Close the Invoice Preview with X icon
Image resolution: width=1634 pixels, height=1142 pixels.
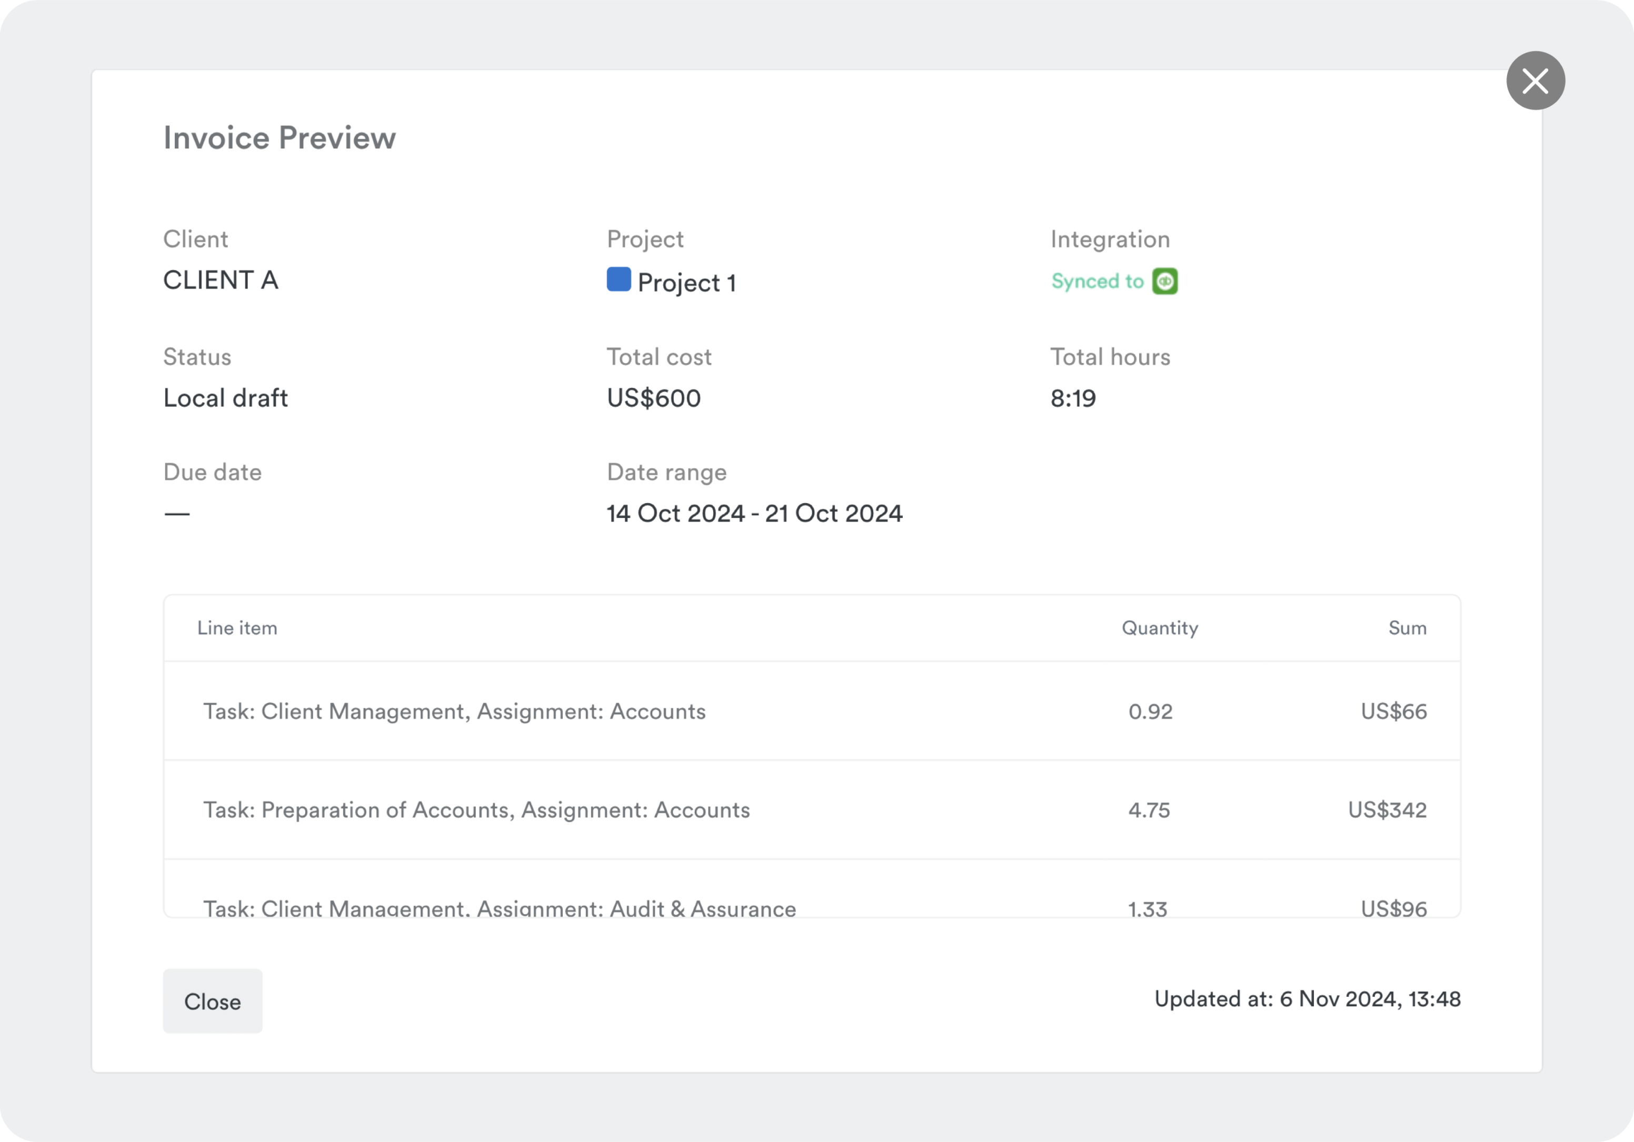tap(1535, 81)
